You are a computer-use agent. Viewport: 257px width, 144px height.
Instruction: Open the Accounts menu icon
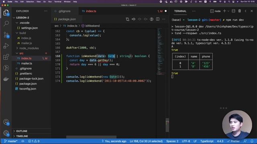coord(6,122)
